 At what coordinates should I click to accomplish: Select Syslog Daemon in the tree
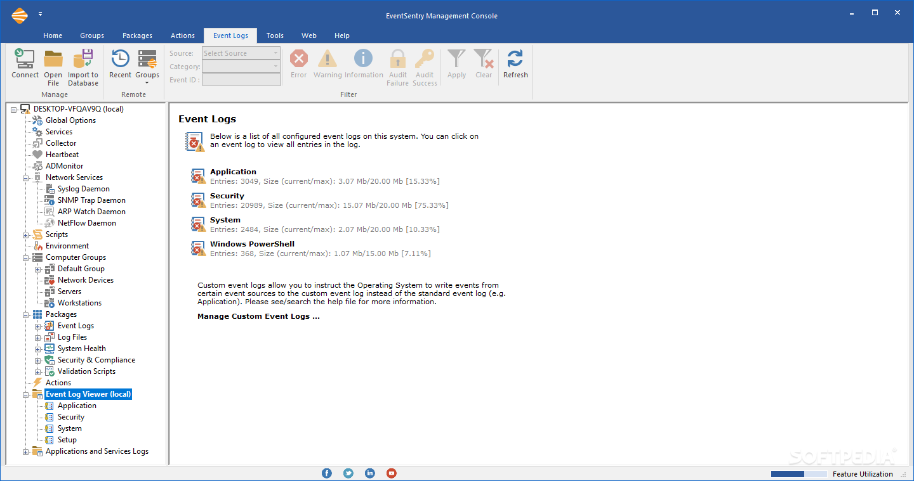point(84,189)
